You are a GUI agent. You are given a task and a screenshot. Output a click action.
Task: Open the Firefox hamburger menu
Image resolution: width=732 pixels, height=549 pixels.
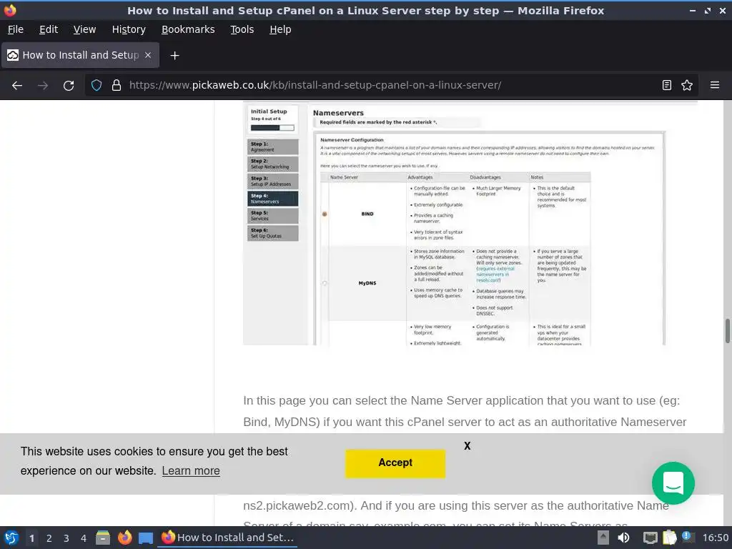click(715, 86)
